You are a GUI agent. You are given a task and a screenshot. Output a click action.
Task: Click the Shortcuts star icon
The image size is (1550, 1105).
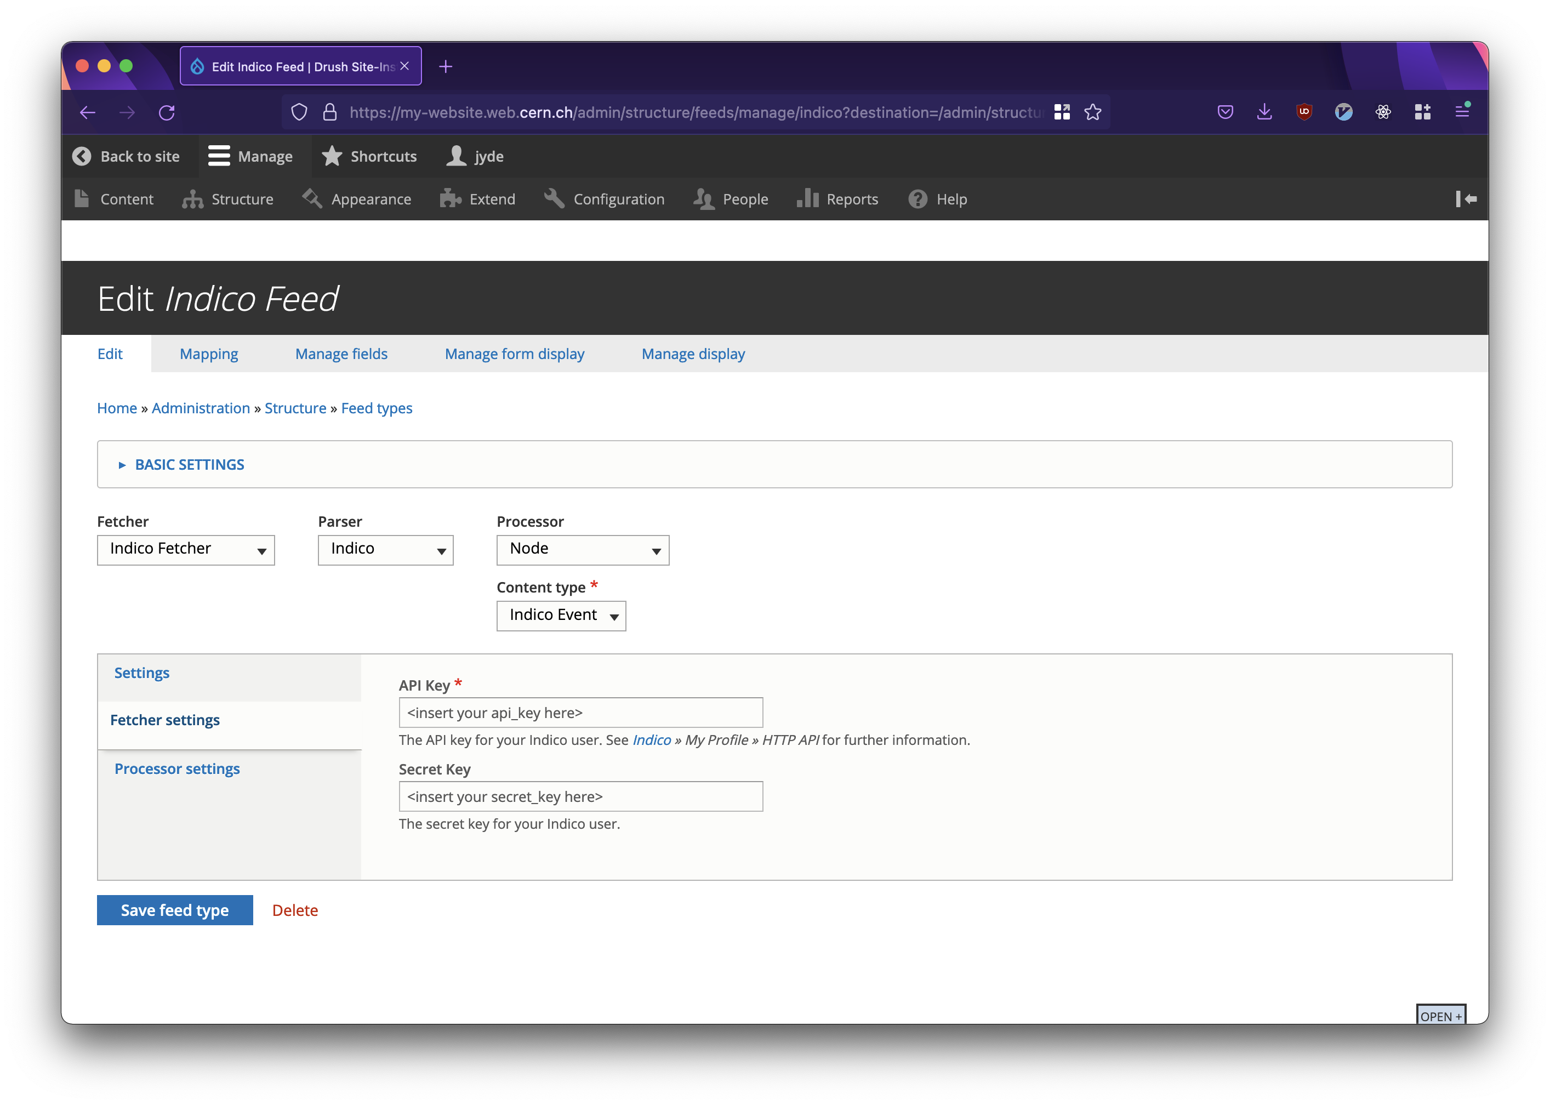click(331, 156)
